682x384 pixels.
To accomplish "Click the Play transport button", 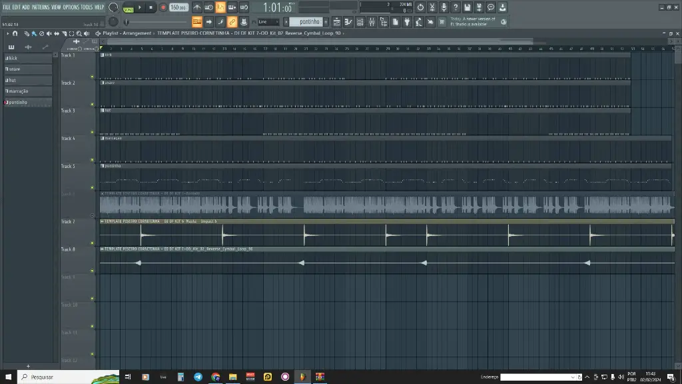I will coord(140,7).
